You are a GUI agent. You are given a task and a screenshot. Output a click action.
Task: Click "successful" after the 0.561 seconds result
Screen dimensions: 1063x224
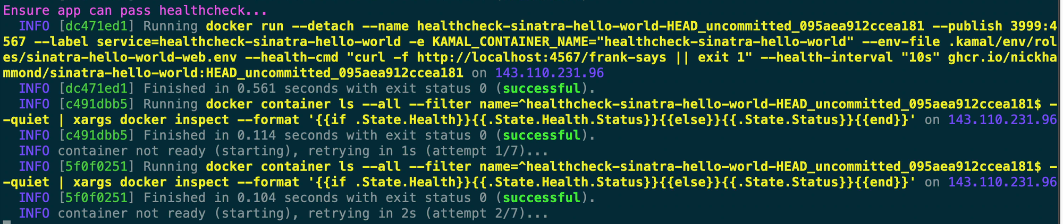(x=541, y=88)
